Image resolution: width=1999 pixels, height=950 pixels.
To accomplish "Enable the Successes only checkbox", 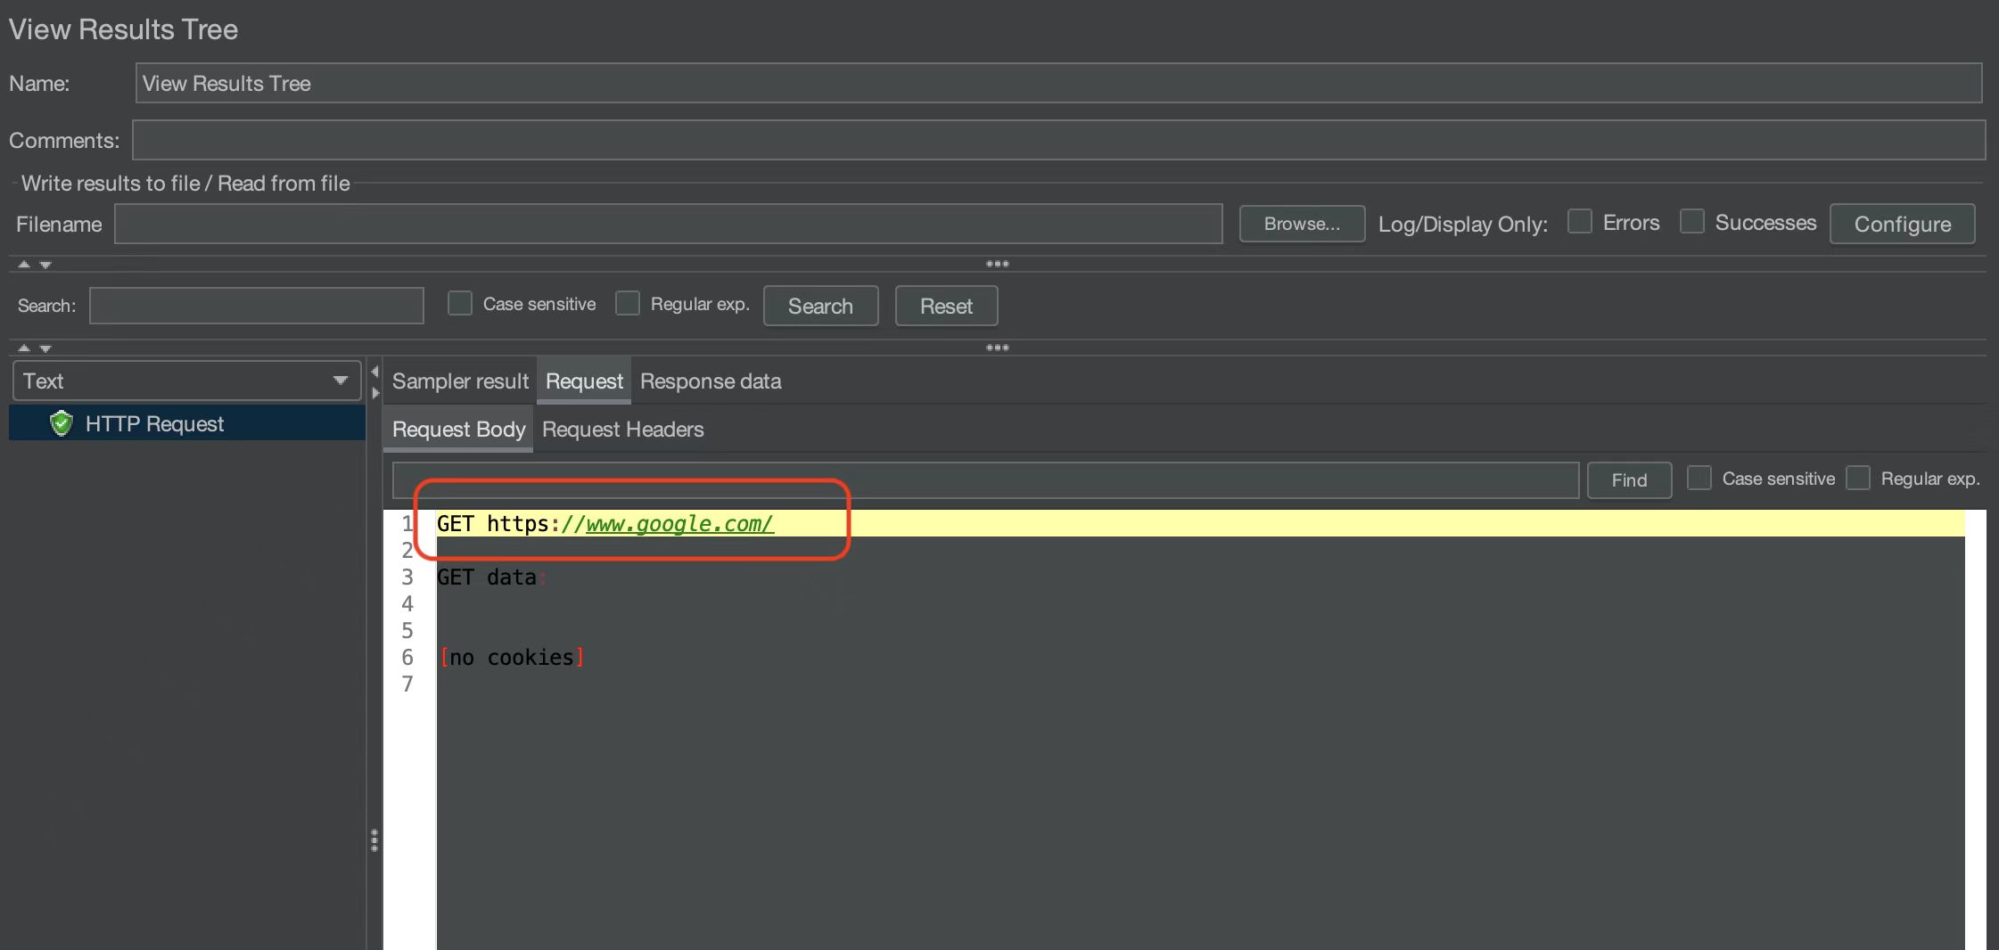I will [1691, 222].
